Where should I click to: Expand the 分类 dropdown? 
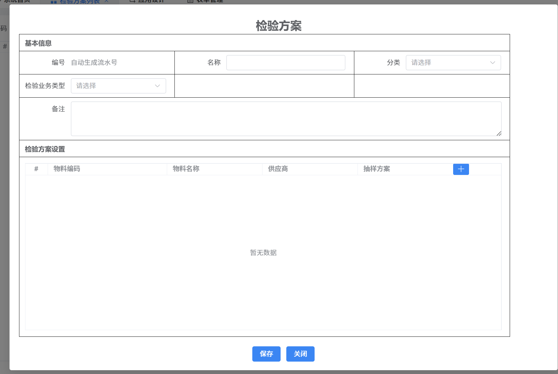453,63
